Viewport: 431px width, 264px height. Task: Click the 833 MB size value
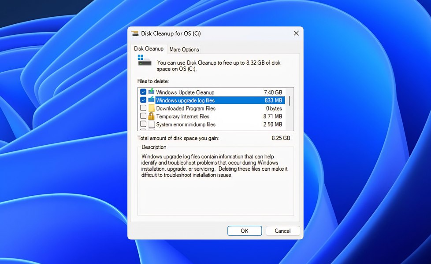pos(274,100)
